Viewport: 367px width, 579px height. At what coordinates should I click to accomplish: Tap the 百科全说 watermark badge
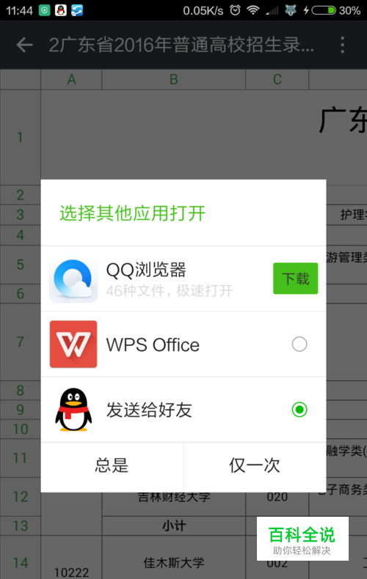[302, 539]
